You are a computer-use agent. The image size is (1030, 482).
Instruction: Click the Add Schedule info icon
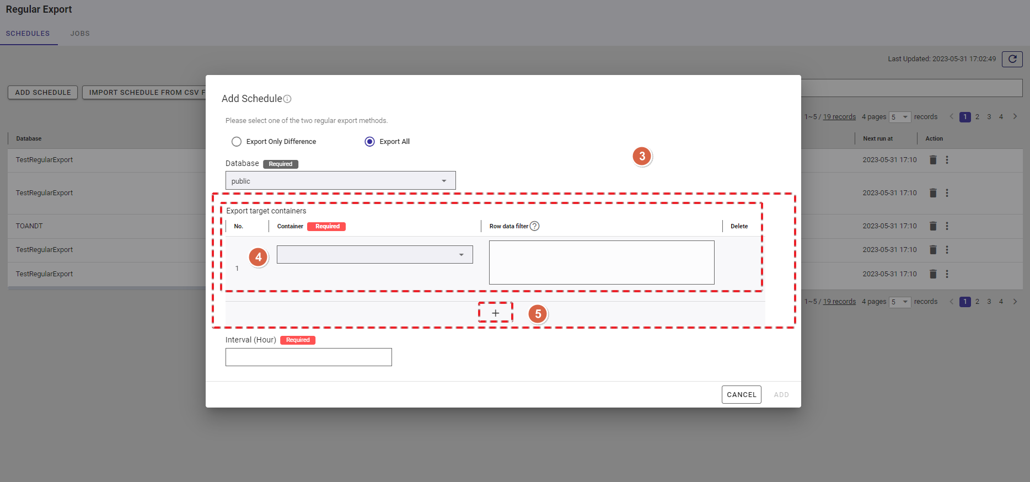(x=287, y=99)
